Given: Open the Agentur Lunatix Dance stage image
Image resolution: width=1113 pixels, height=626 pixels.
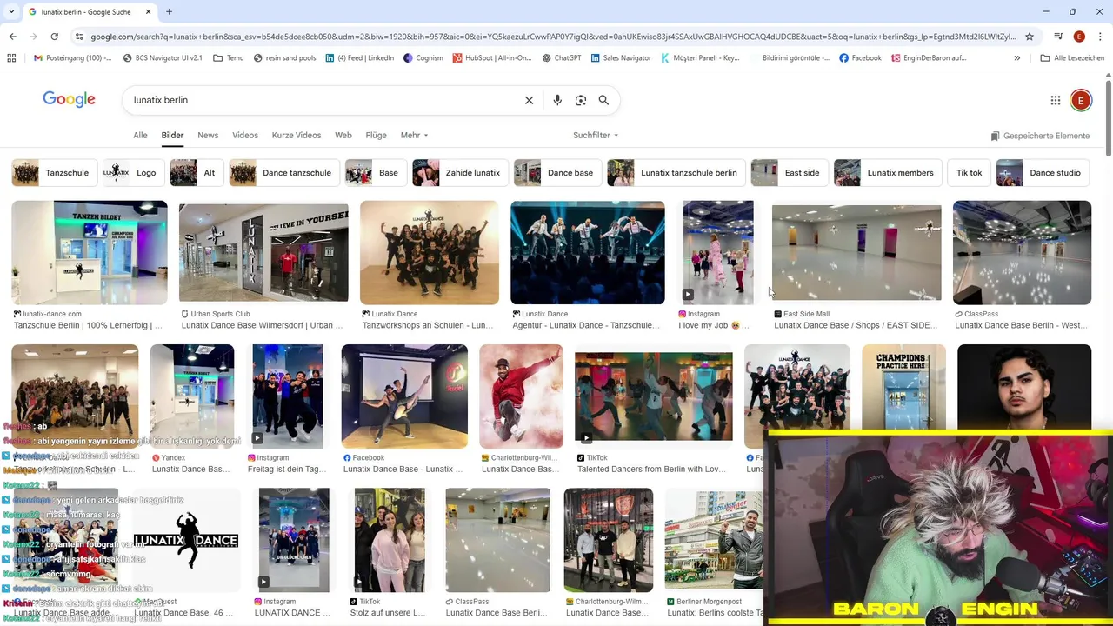Looking at the screenshot, I should click(588, 253).
